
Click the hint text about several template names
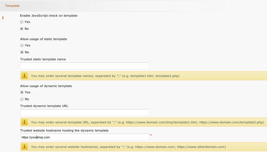pos(105,76)
